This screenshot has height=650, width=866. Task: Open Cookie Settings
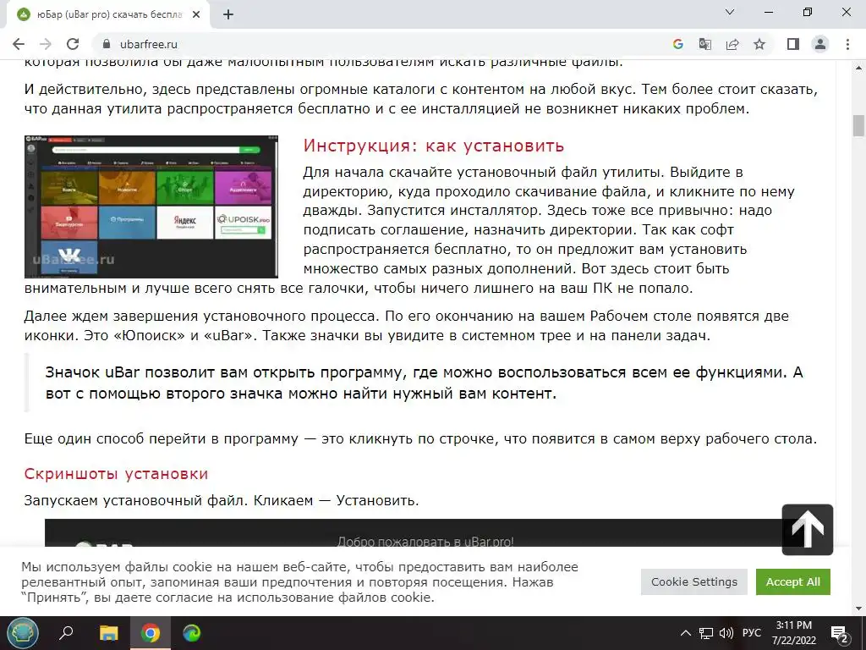point(693,582)
